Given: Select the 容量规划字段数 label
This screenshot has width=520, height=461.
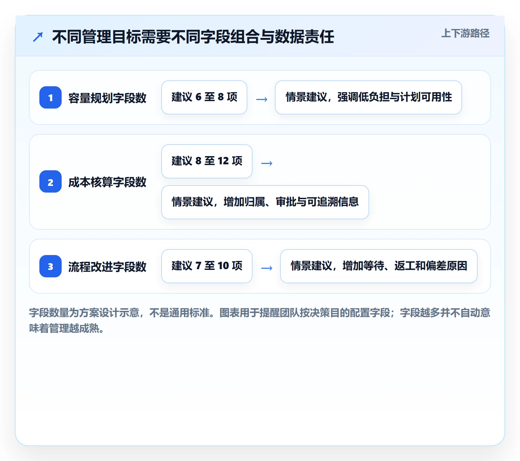Looking at the screenshot, I should tap(107, 98).
